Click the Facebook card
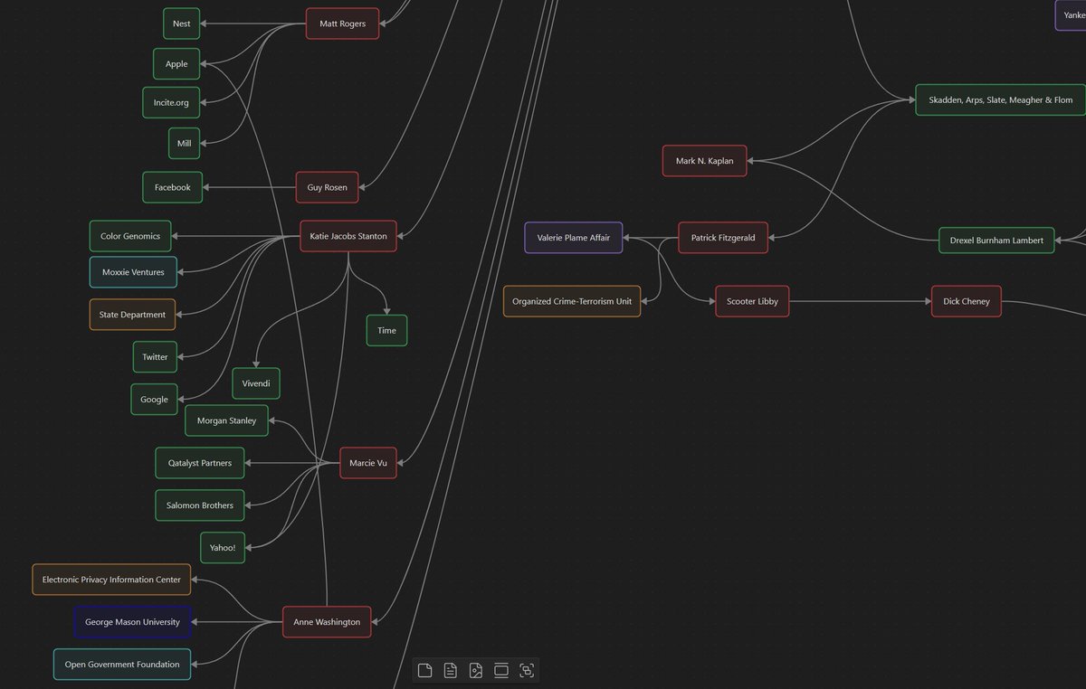 coord(172,187)
